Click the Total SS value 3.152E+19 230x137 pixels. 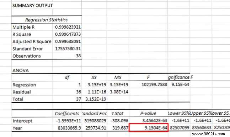point(96,99)
